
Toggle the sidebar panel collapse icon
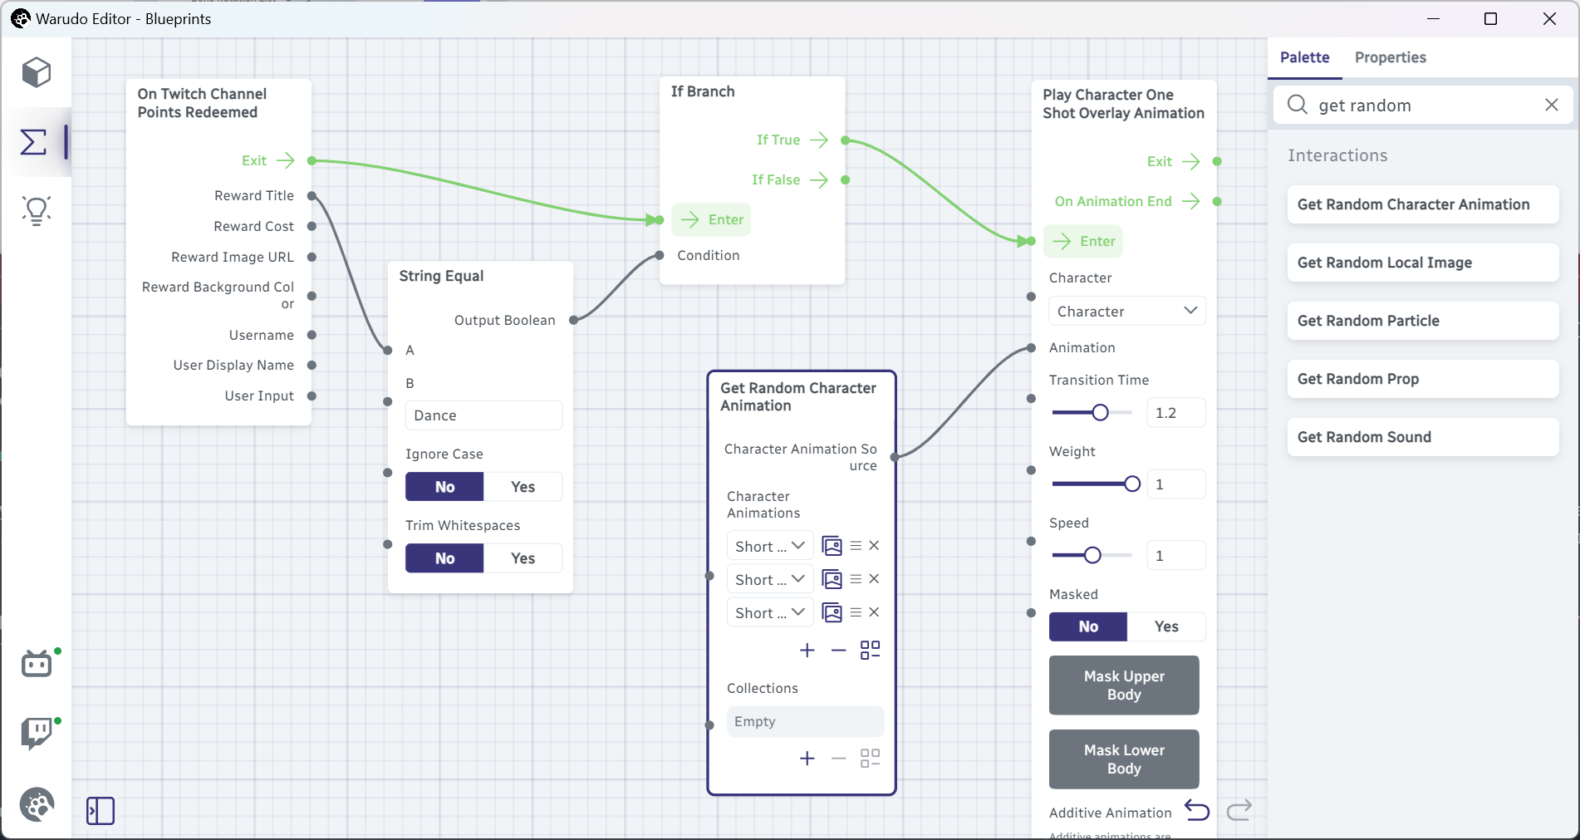pyautogui.click(x=101, y=810)
